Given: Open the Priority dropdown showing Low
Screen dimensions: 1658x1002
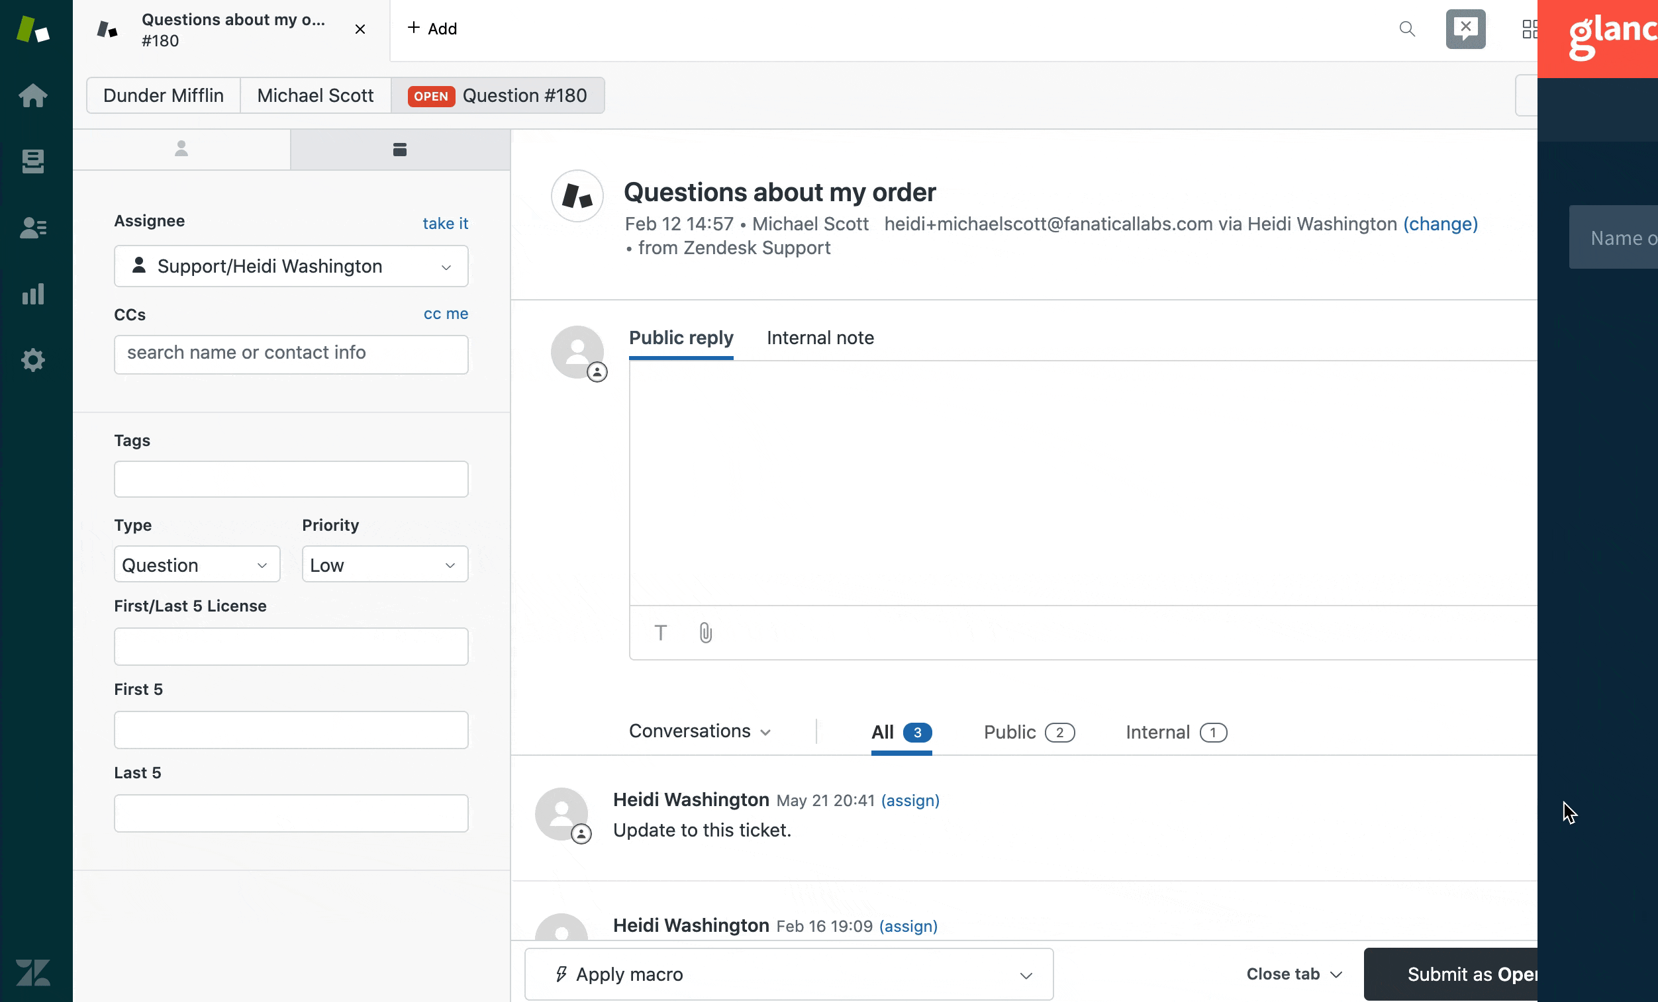Looking at the screenshot, I should coord(384,565).
